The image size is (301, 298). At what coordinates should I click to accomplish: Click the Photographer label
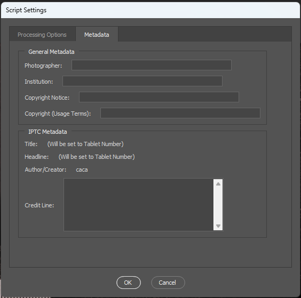pyautogui.click(x=43, y=66)
